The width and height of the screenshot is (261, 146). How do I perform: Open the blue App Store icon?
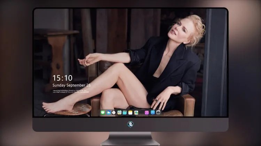pos(153,112)
